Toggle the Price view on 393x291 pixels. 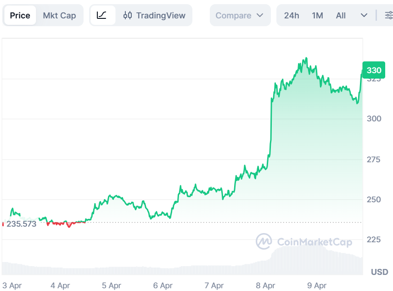tap(20, 15)
